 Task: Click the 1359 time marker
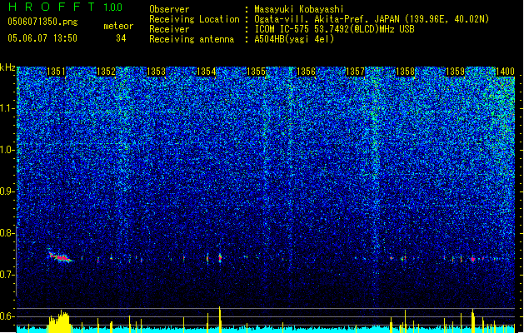456,72
